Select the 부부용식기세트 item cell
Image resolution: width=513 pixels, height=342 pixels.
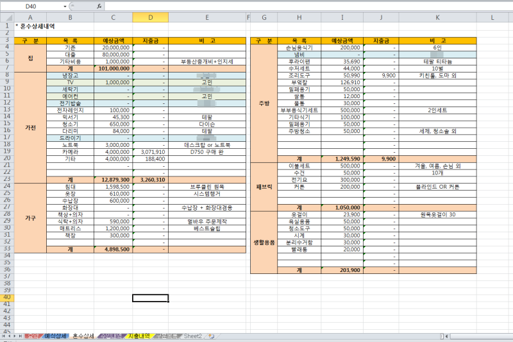(x=299, y=110)
